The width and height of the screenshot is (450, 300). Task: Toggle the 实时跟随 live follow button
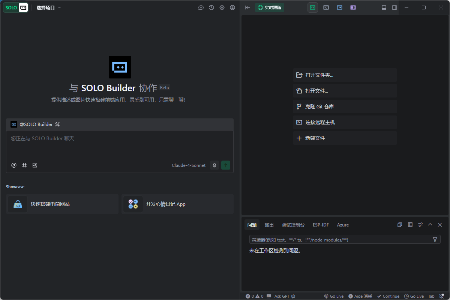point(270,7)
